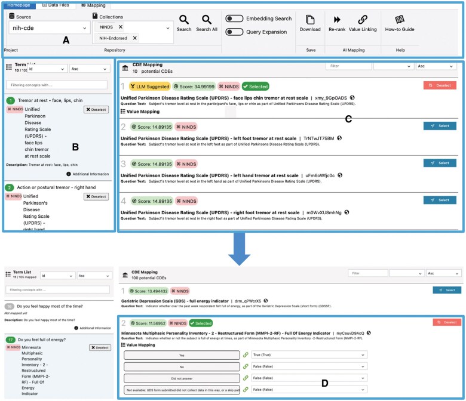Open globe link for Geriatric Depression Scale CDE
The image size is (466, 401).
pyautogui.click(x=266, y=301)
